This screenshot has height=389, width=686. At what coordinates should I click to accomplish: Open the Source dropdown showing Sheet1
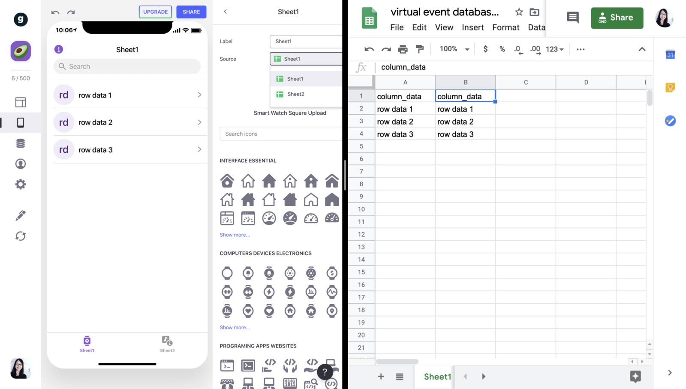tap(306, 59)
